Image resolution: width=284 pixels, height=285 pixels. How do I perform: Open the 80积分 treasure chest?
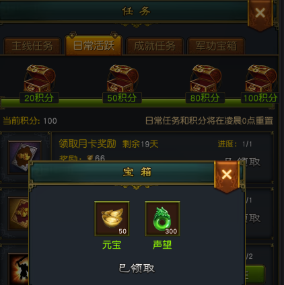click(x=205, y=79)
